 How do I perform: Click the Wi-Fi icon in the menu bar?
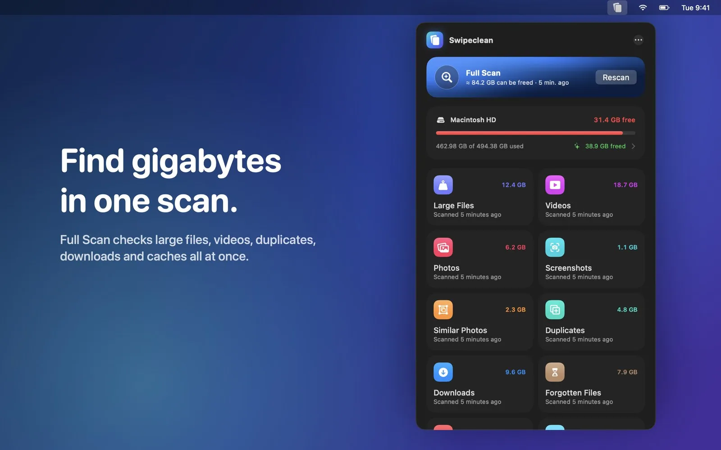pyautogui.click(x=643, y=8)
